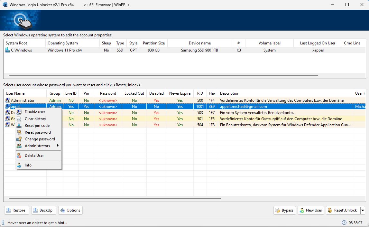Click the Last Logged On User column header
Image resolution: width=369 pixels, height=227 pixels.
pos(318,43)
